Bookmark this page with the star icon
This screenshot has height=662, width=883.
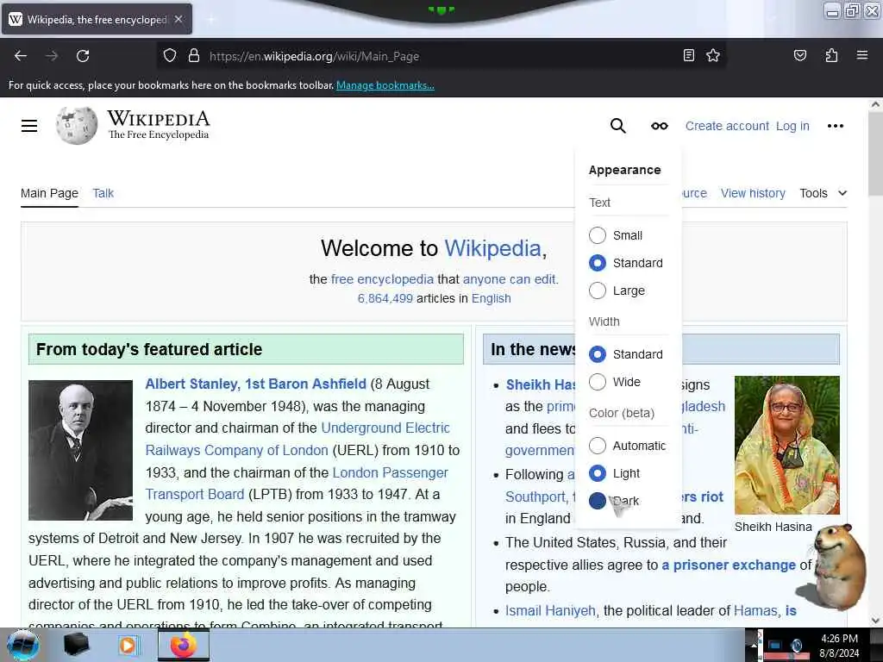pos(713,55)
